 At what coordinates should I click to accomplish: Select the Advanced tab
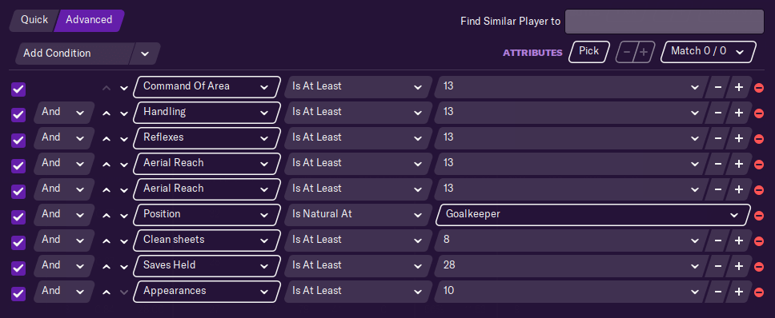point(89,20)
